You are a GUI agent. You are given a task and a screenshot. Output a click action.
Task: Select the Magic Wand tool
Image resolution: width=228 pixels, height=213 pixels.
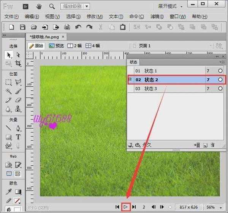(8, 91)
